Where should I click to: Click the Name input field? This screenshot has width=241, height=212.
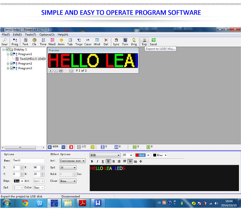coord(28,161)
